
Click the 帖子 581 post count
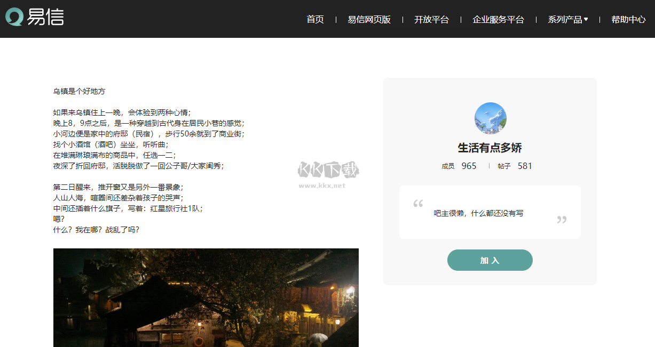click(516, 166)
